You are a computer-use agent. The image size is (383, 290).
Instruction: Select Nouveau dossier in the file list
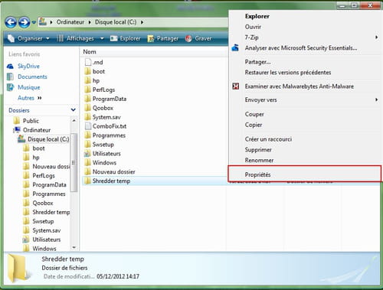click(113, 171)
